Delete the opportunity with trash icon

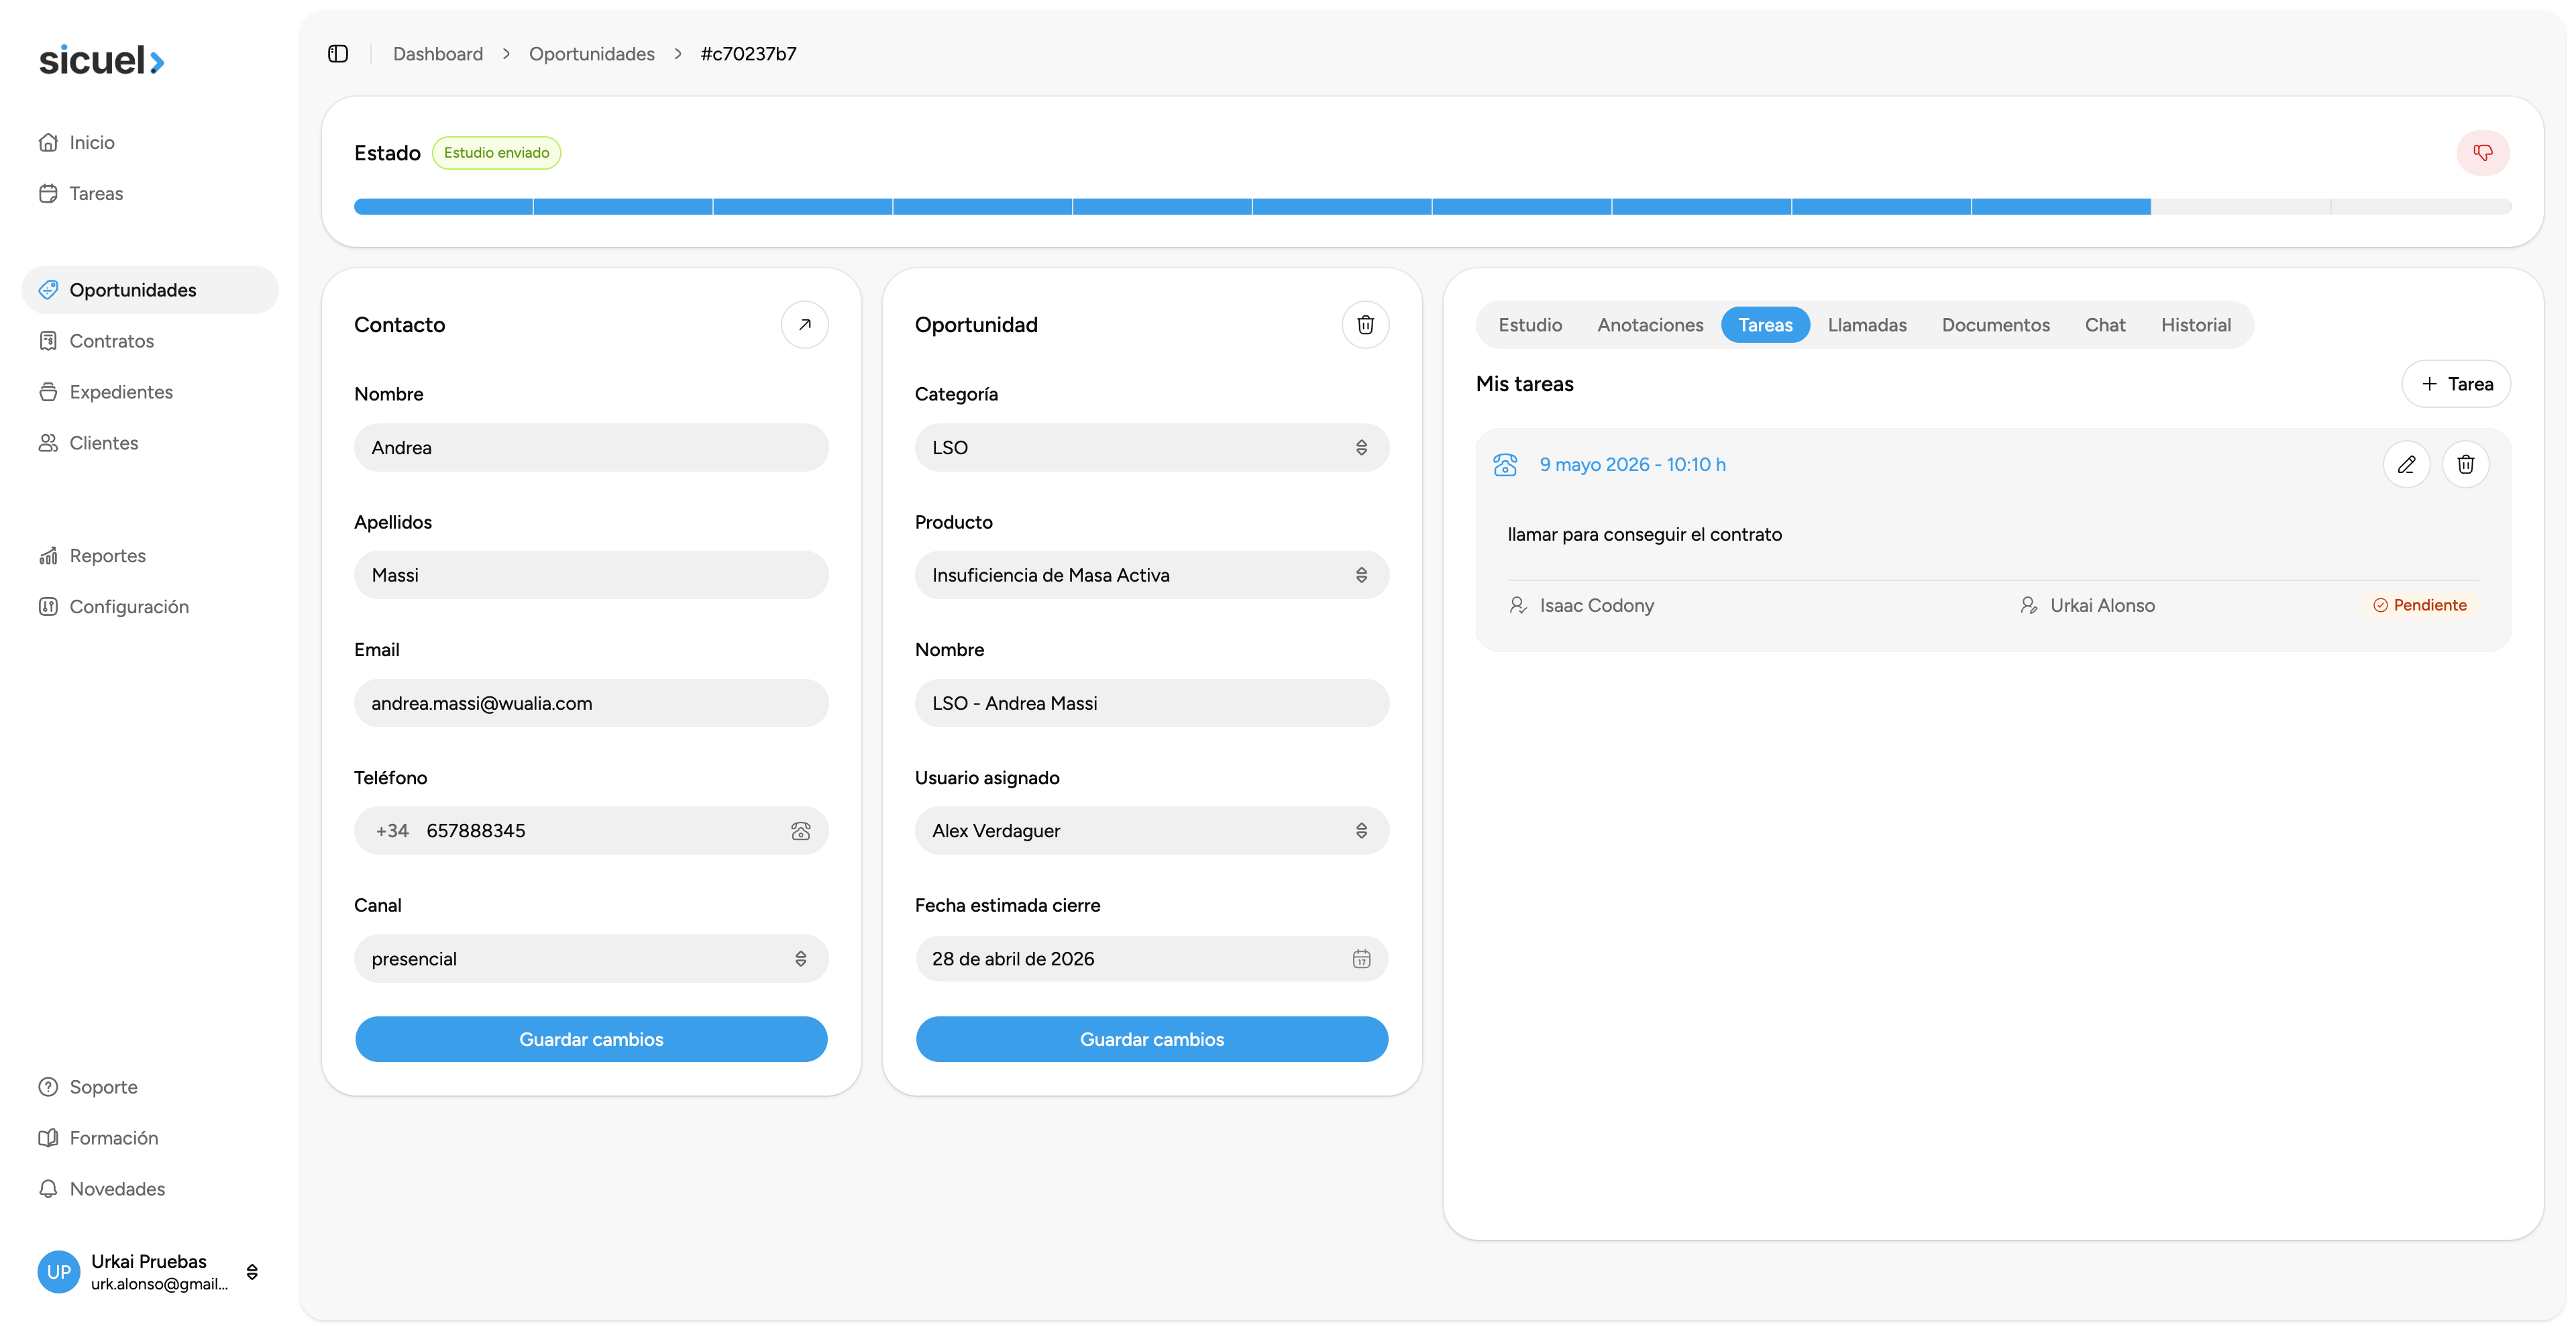(x=1365, y=325)
